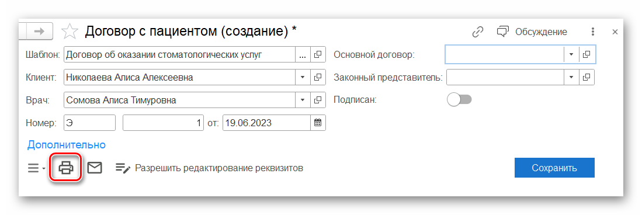Image resolution: width=642 pixels, height=215 pixels.
Task: Open the three-dot more options menu
Action: [x=593, y=32]
